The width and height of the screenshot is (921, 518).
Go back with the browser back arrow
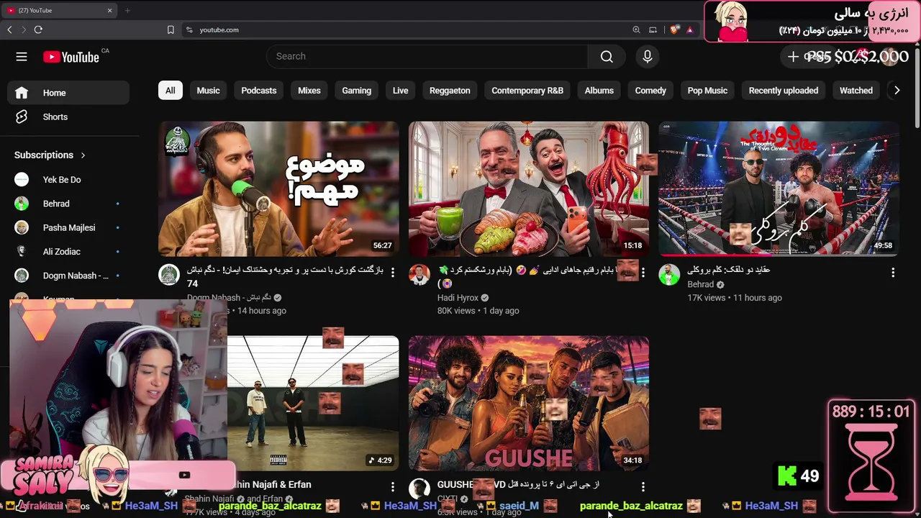pos(9,29)
